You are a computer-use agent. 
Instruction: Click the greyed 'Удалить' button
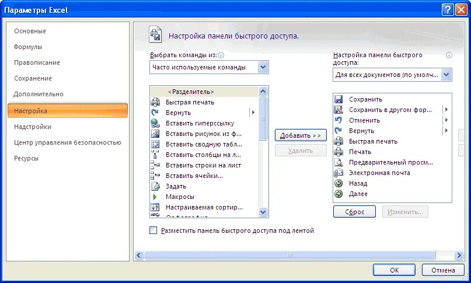(x=301, y=151)
